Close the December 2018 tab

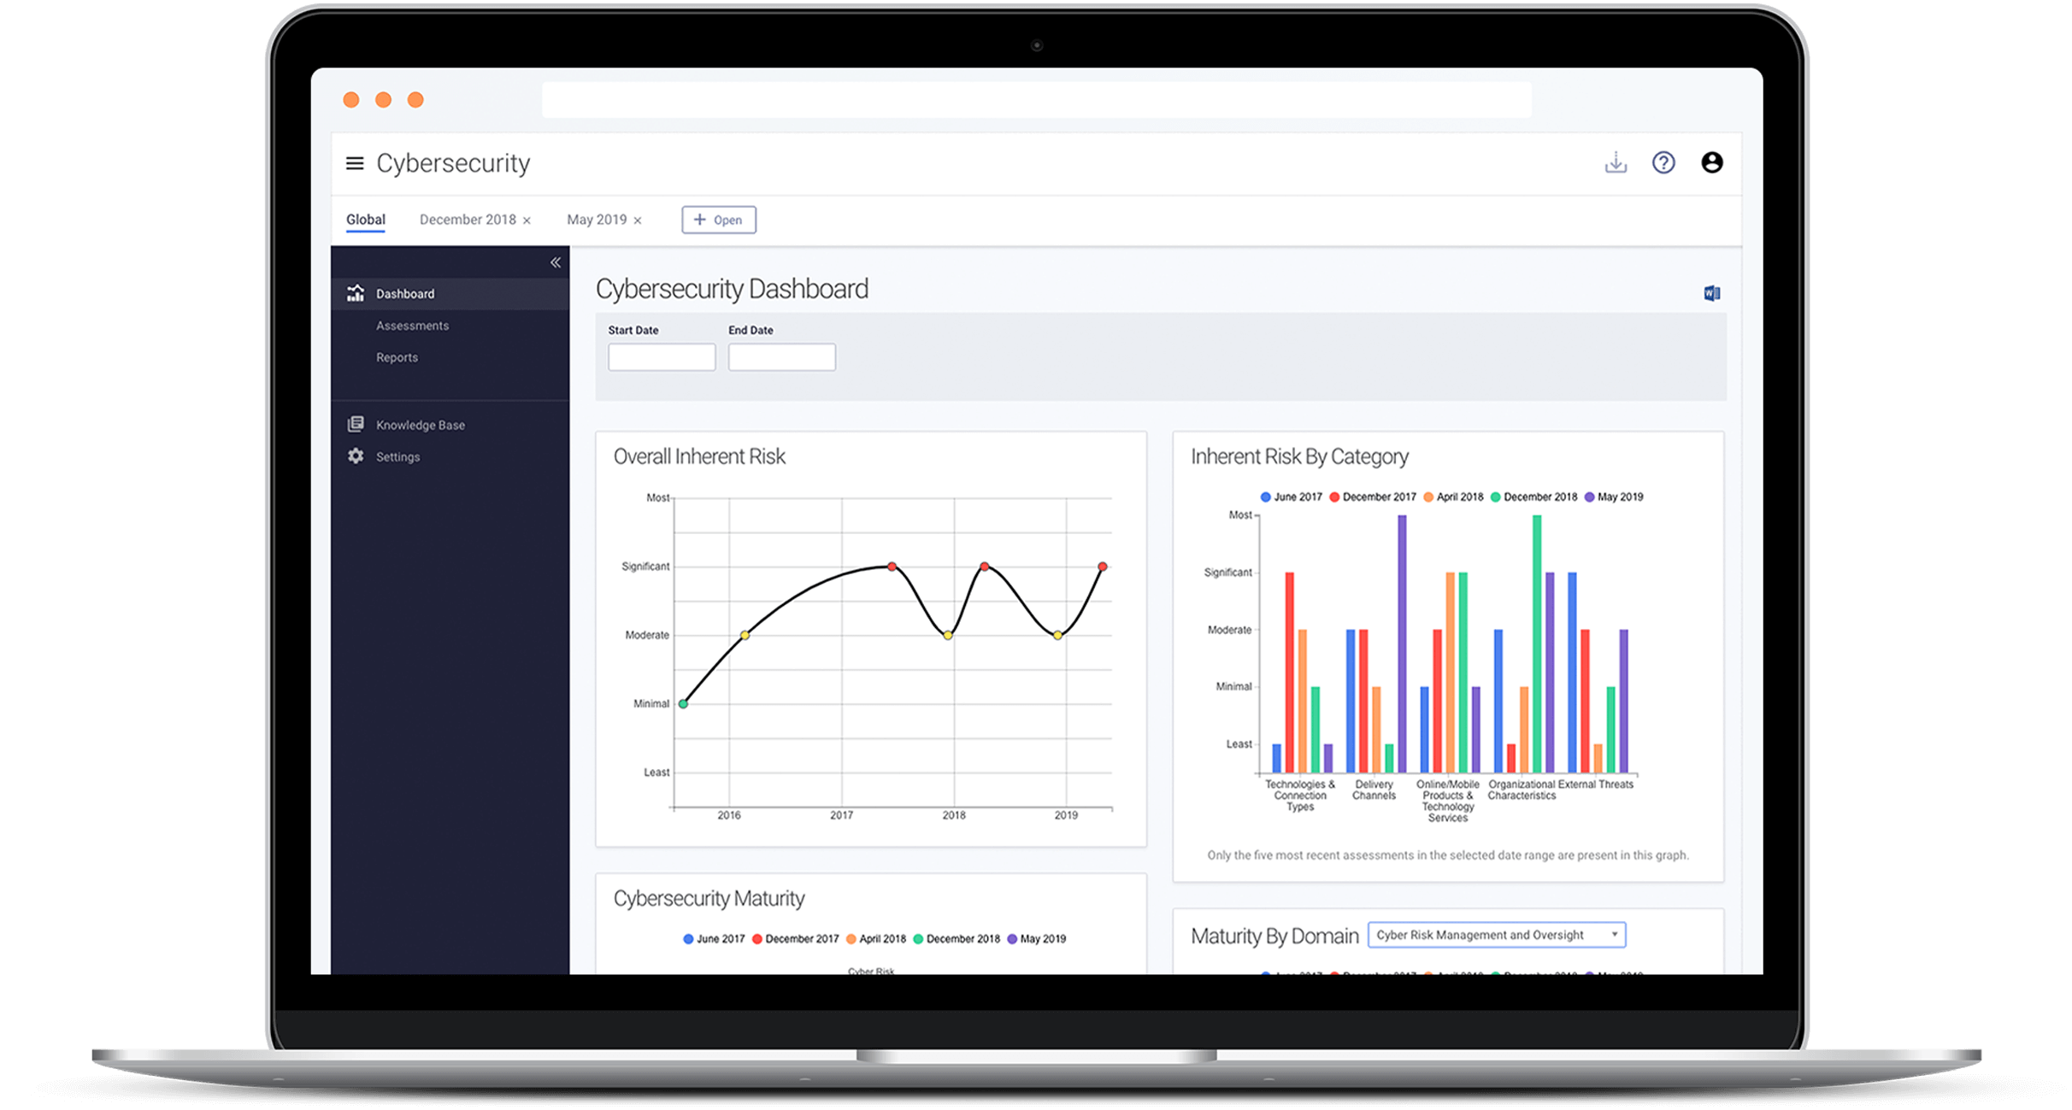pyautogui.click(x=527, y=220)
